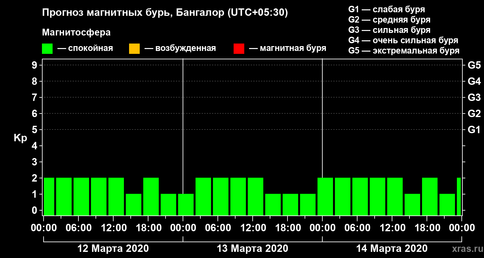The image size is (484, 258).
Task: Click the '— спокойная' legend label
Action: coord(85,48)
